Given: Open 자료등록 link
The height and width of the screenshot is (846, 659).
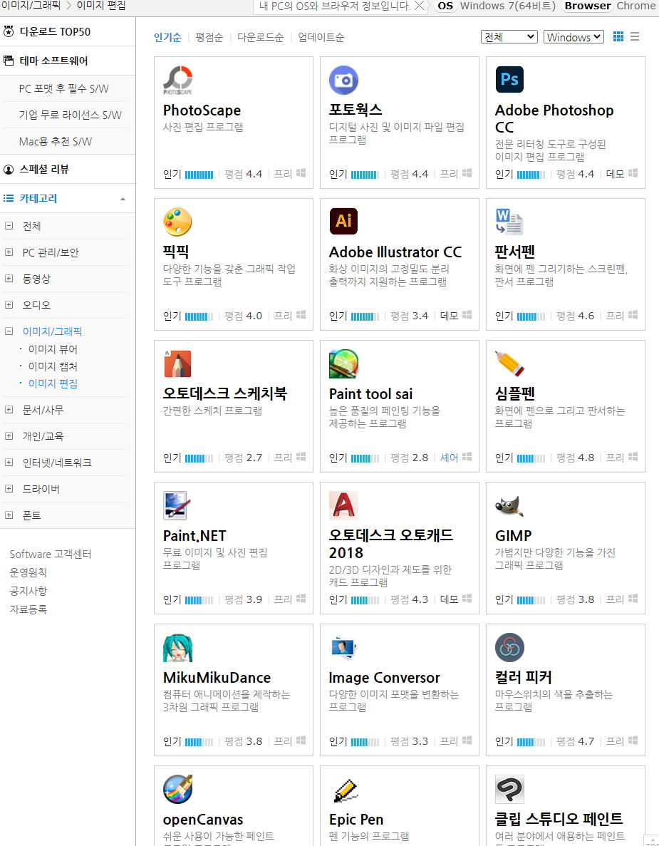Looking at the screenshot, I should (28, 609).
